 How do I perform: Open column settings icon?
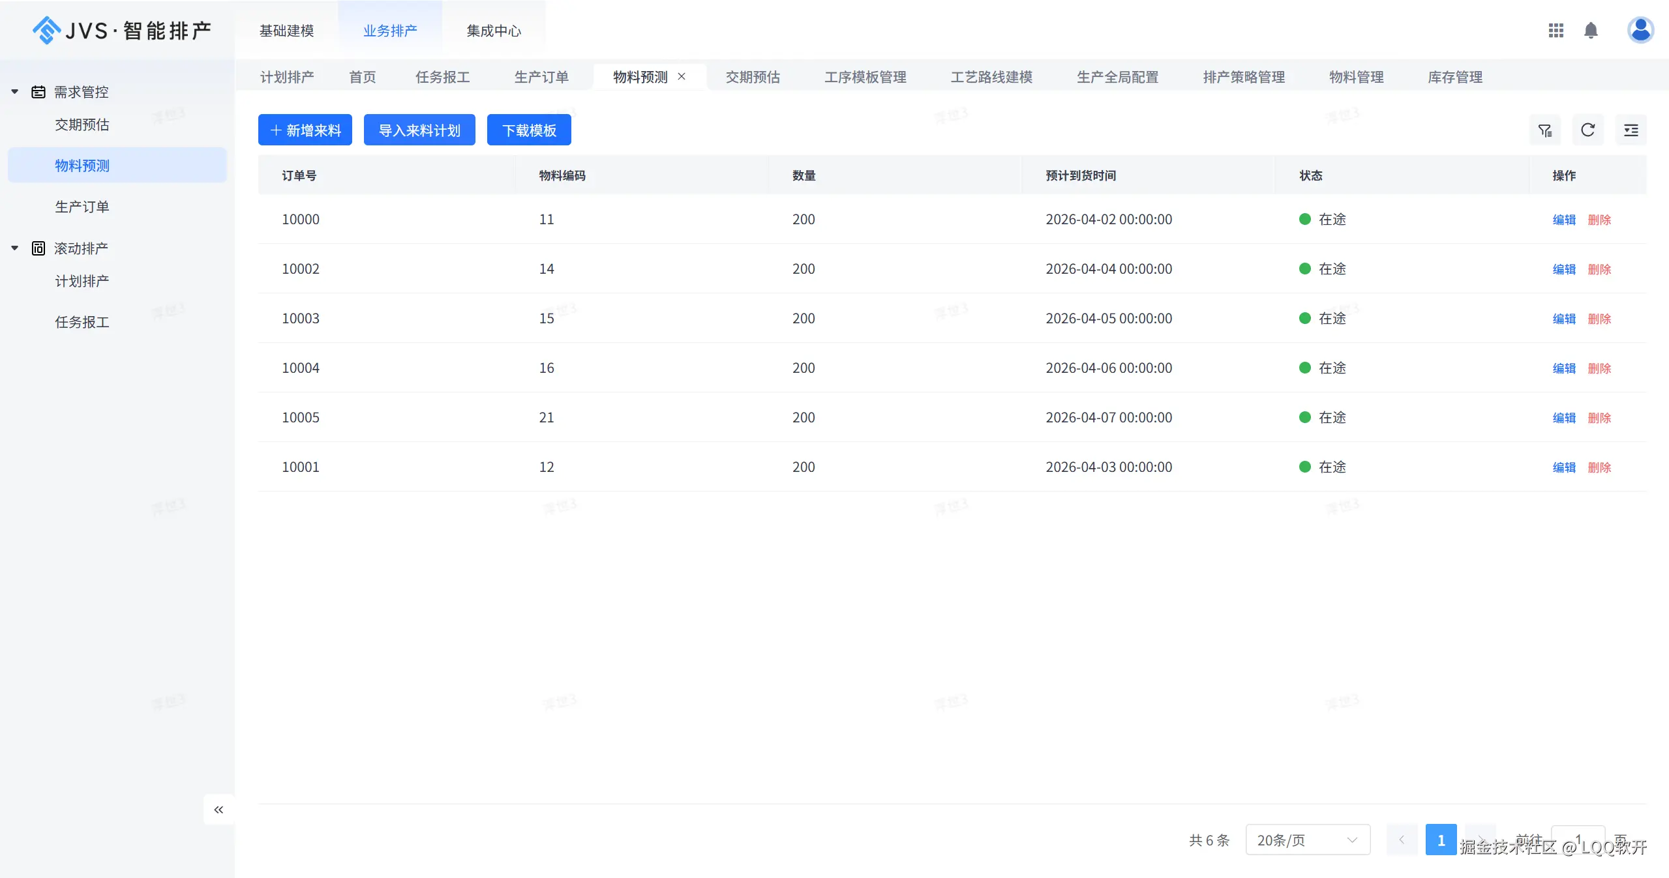click(1631, 130)
